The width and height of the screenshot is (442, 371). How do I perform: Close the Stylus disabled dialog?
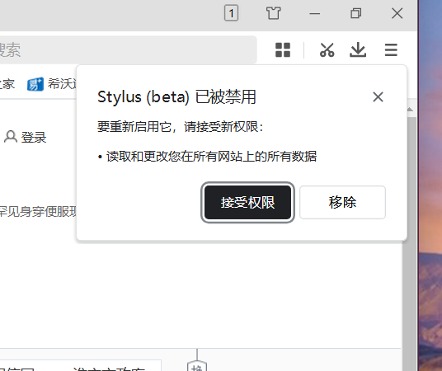(378, 97)
